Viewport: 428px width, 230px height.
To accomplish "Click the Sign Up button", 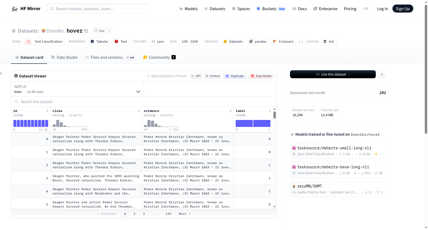I will pyautogui.click(x=403, y=9).
